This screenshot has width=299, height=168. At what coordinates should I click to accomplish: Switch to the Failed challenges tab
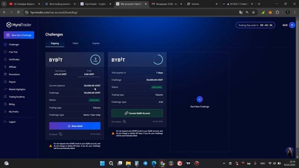click(x=75, y=43)
